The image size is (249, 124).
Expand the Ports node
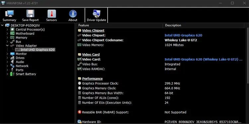click(7, 70)
